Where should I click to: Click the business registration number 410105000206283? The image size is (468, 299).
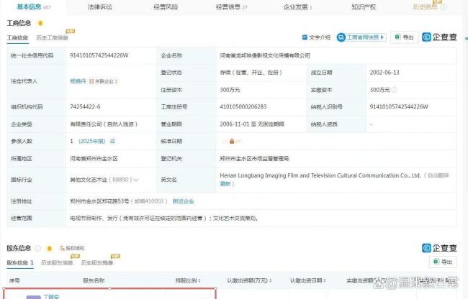(243, 107)
